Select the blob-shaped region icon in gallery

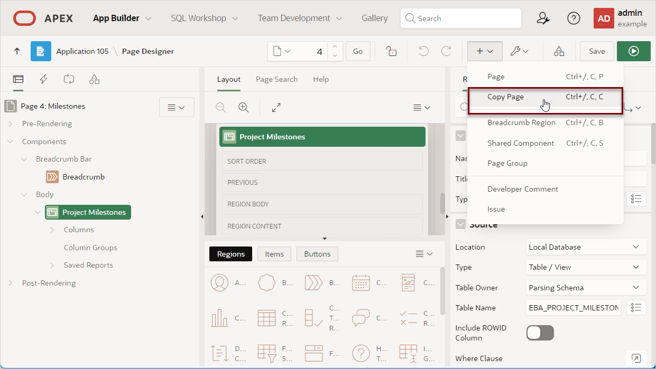tap(266, 282)
